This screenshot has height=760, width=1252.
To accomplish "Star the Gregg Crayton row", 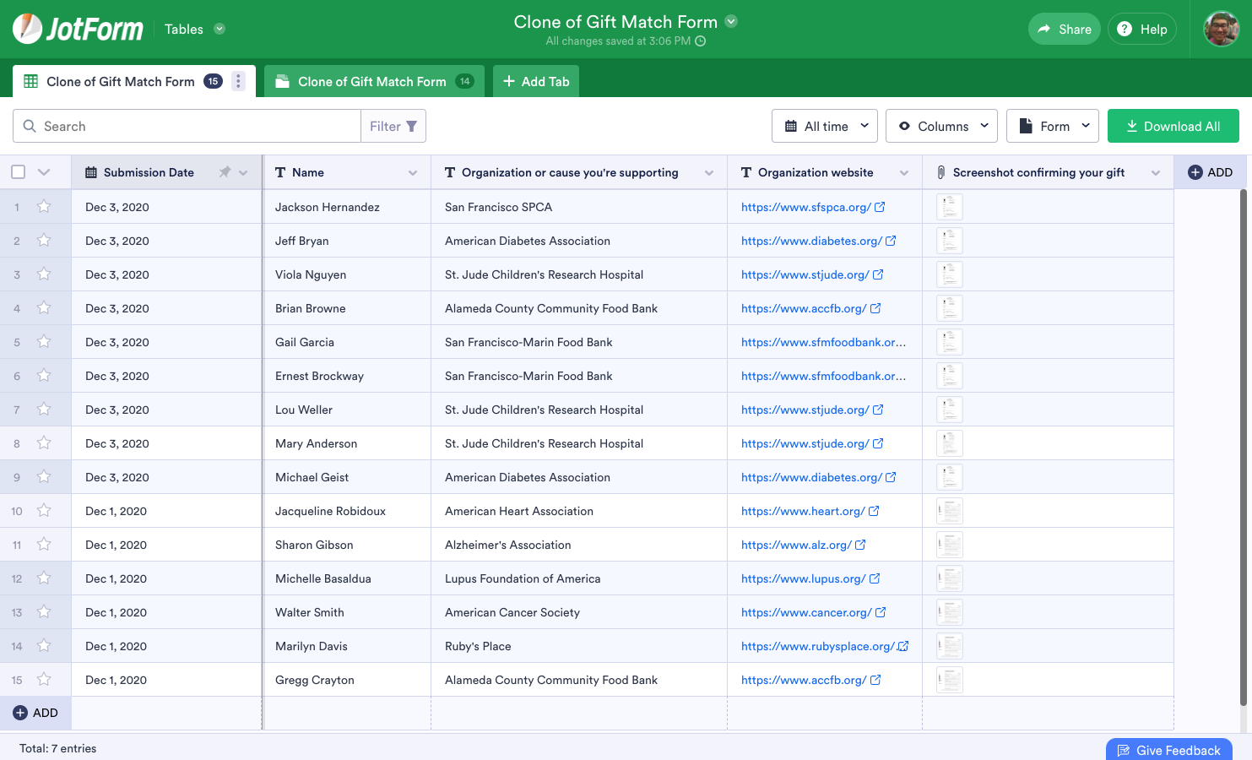I will pos(44,680).
